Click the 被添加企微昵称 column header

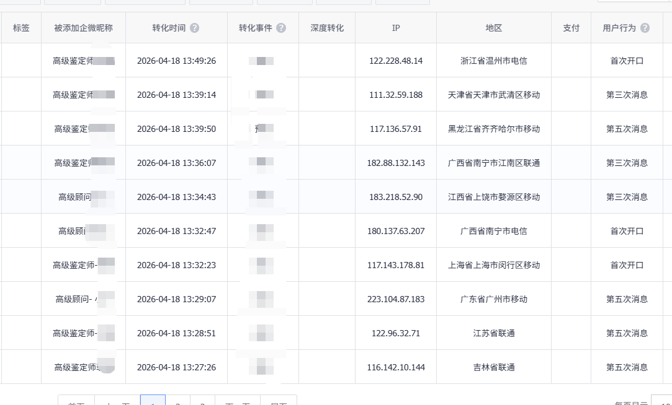click(83, 28)
